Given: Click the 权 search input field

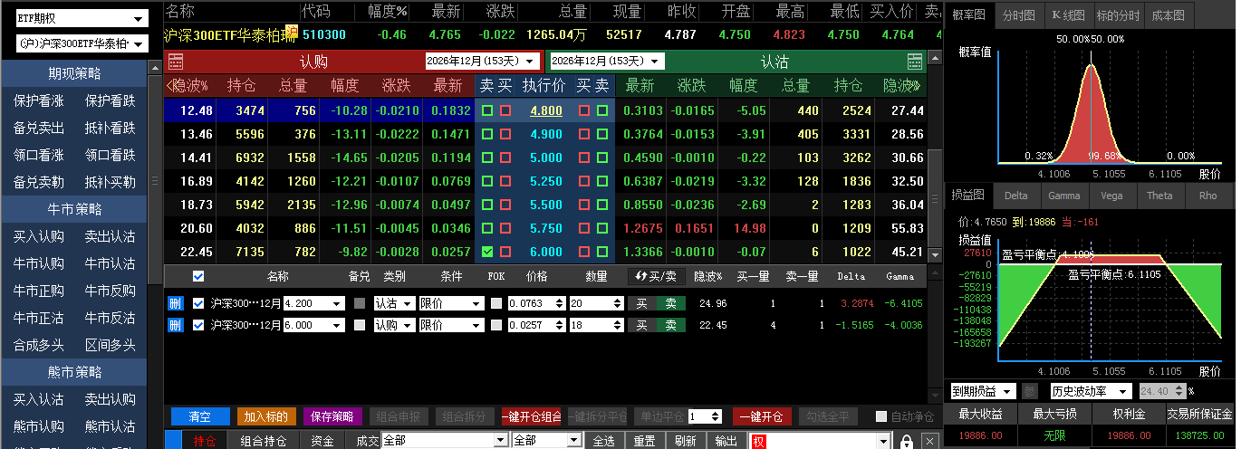Looking at the screenshot, I should point(821,441).
